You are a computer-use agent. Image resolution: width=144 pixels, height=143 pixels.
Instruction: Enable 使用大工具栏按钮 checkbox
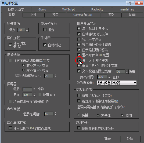click(x=79, y=60)
